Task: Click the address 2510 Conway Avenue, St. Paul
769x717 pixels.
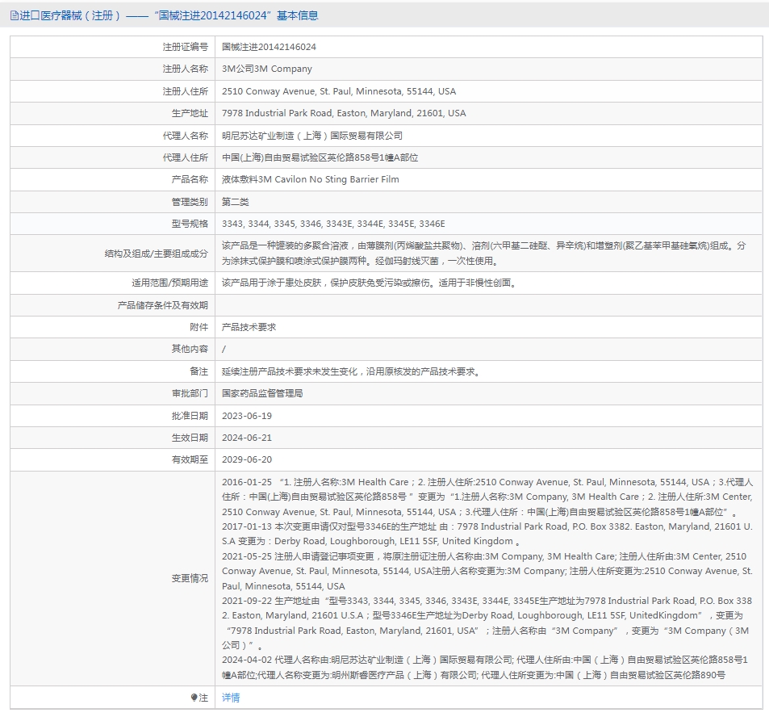Action: [x=339, y=91]
